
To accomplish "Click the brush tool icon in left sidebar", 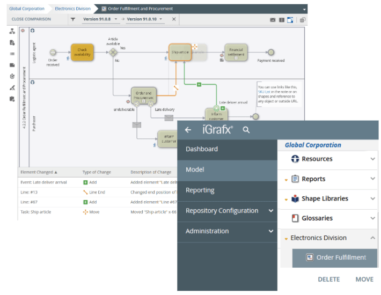I will [12, 87].
